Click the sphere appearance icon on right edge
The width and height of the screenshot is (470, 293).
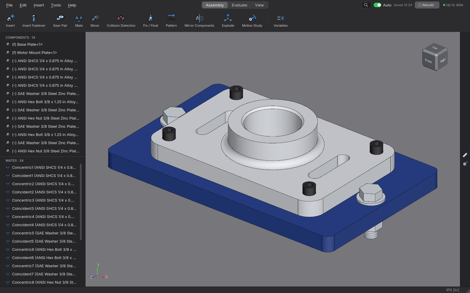(x=465, y=163)
